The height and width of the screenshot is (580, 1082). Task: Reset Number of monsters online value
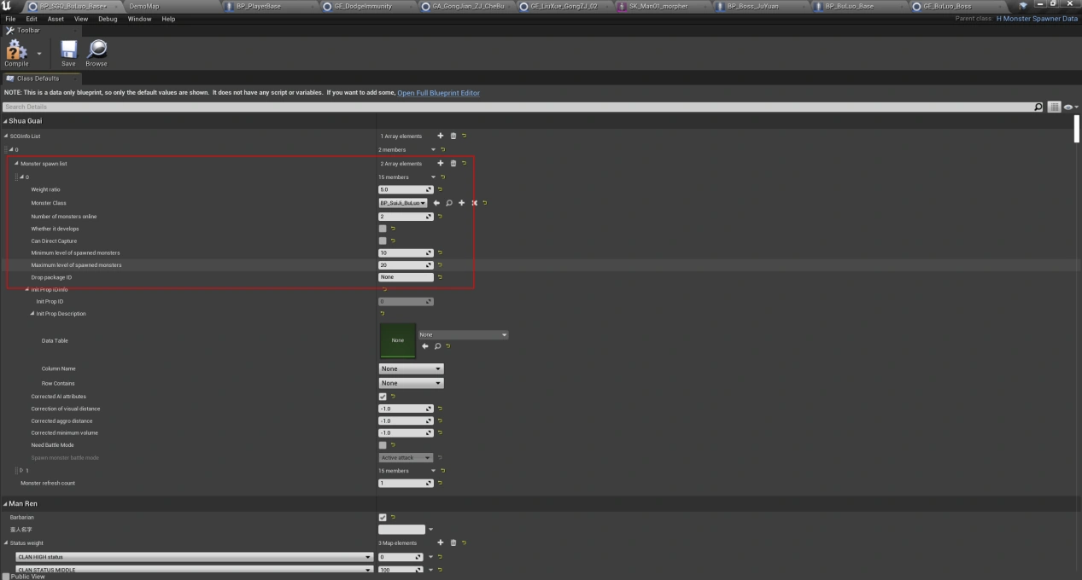[x=441, y=217]
